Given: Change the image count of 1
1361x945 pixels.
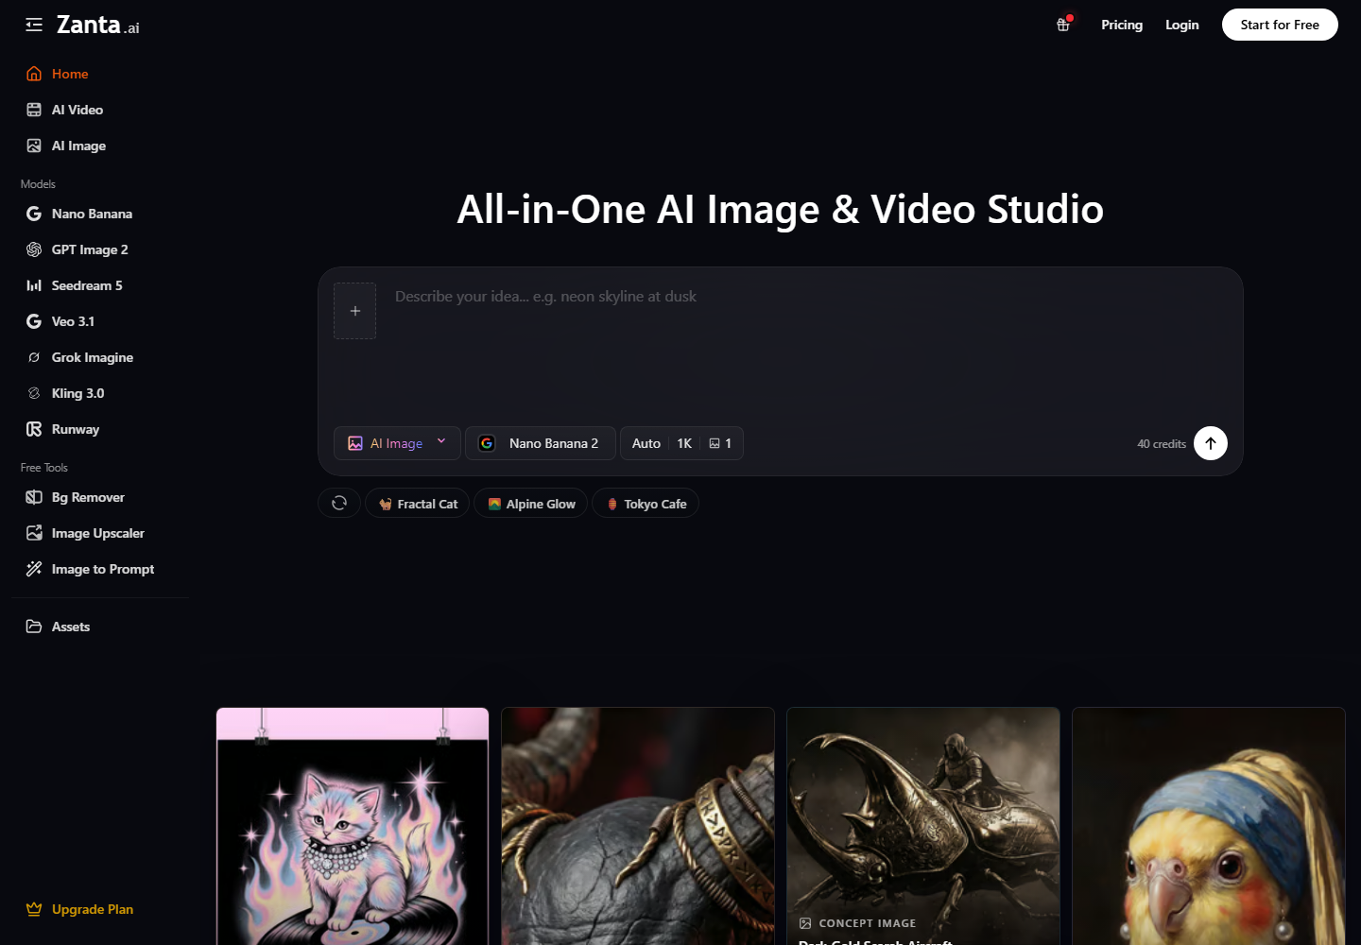Looking at the screenshot, I should coord(721,443).
